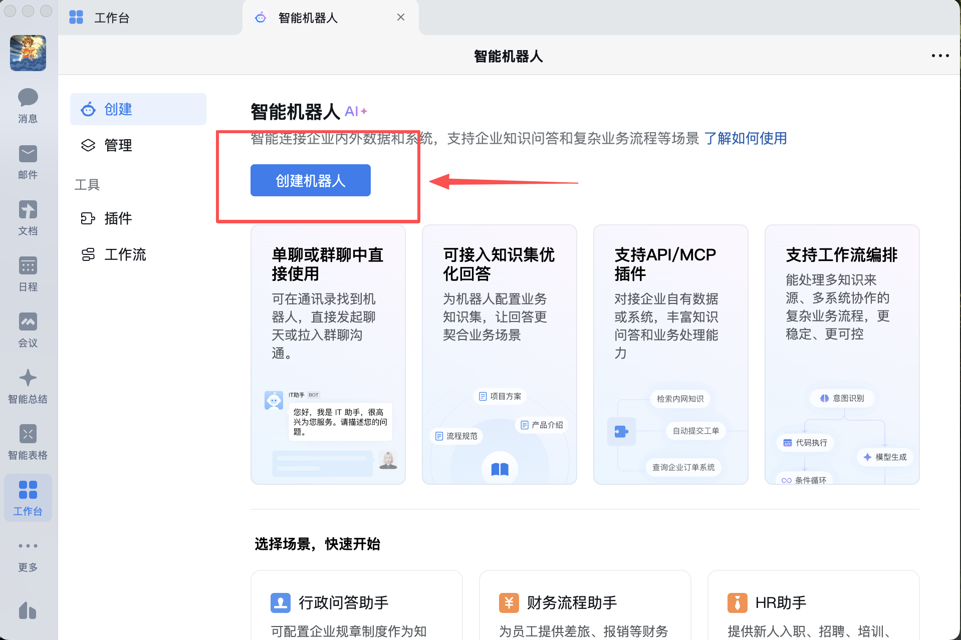Viewport: 961px width, 640px height.
Task: Open the three-dot options menu at top right
Action: tap(940, 56)
